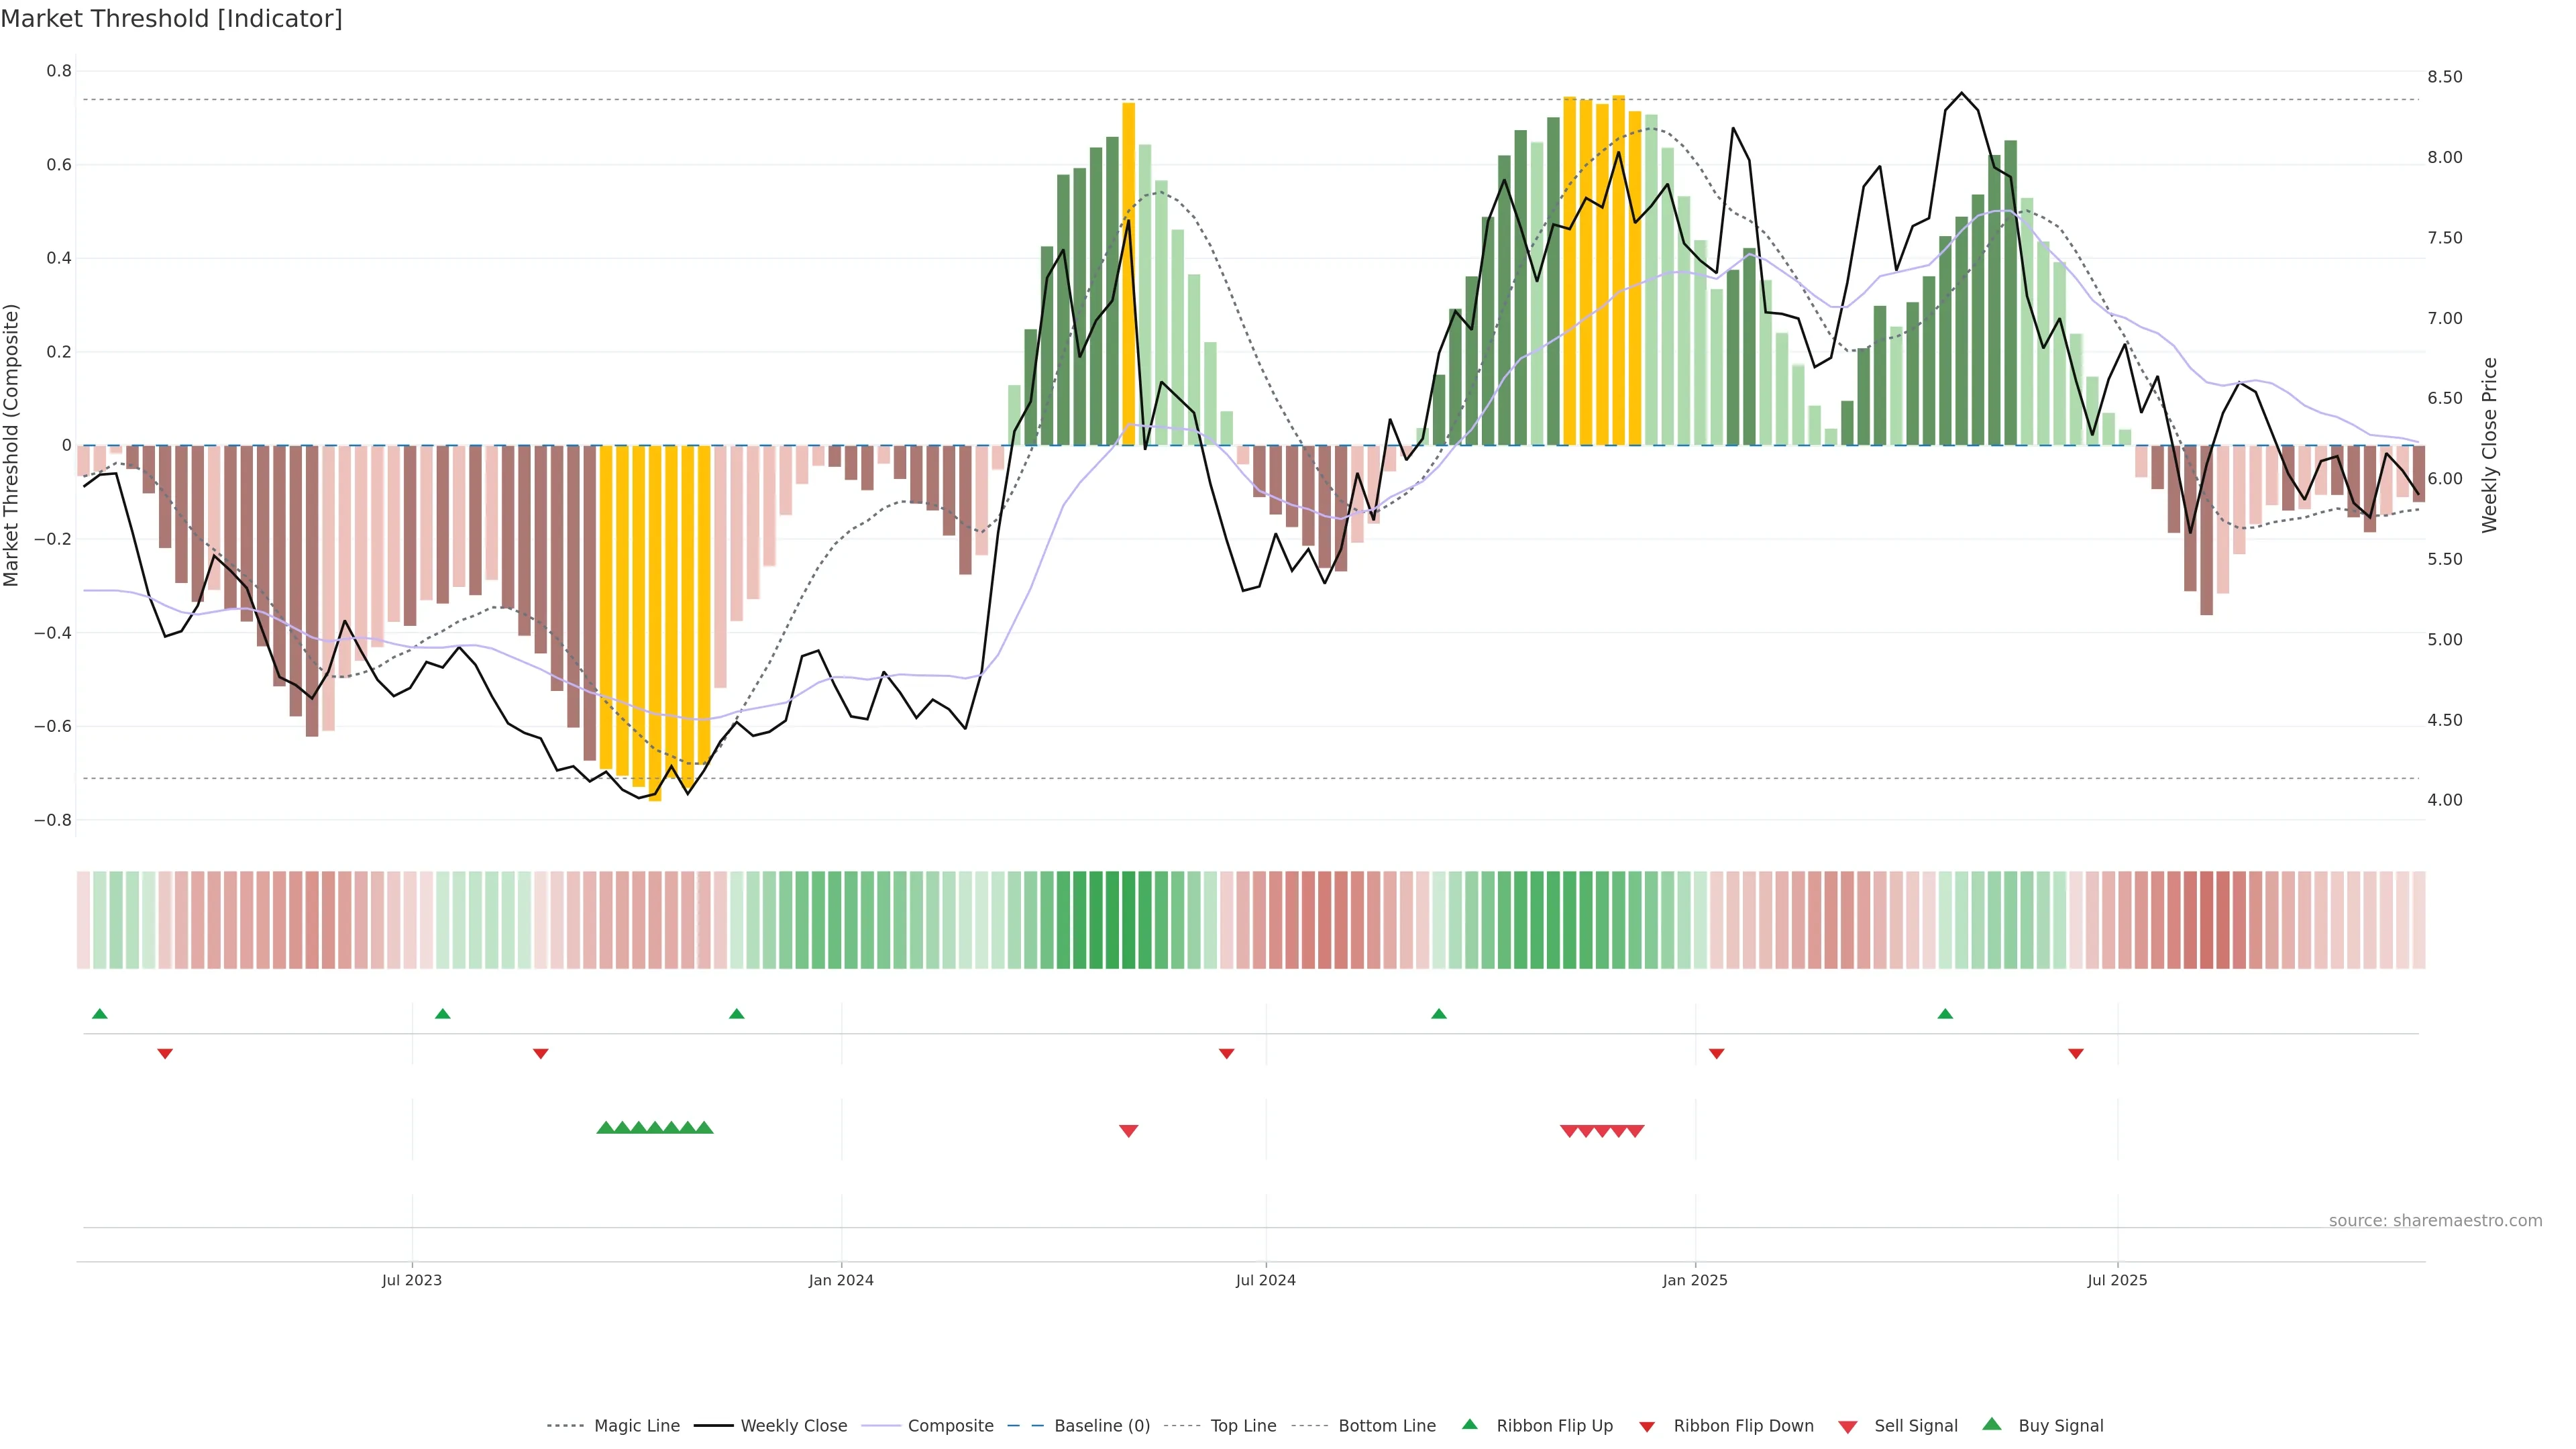The width and height of the screenshot is (2576, 1449).
Task: Toggle Composite line visibility in legend
Action: click(950, 1426)
